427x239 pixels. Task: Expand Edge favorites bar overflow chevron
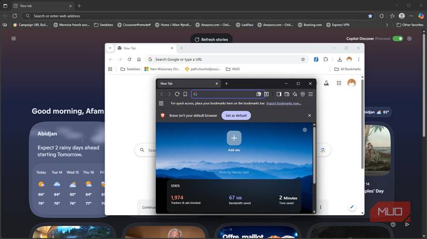387,25
